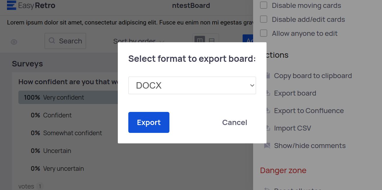This screenshot has height=190, width=382.
Task: Toggle the eye visibility icon
Action: click(14, 42)
